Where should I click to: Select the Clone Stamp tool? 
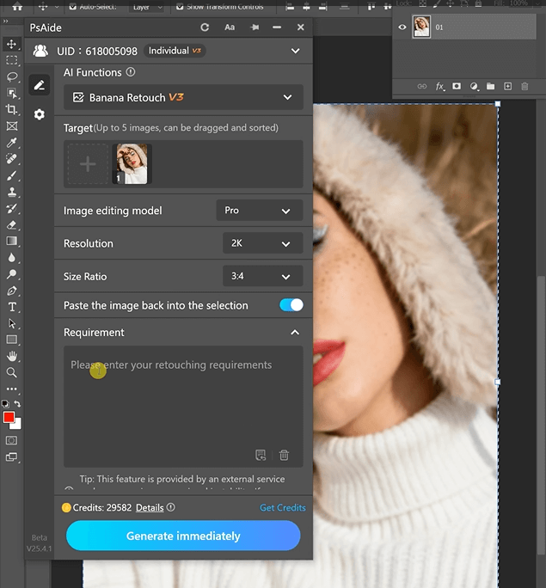point(12,192)
